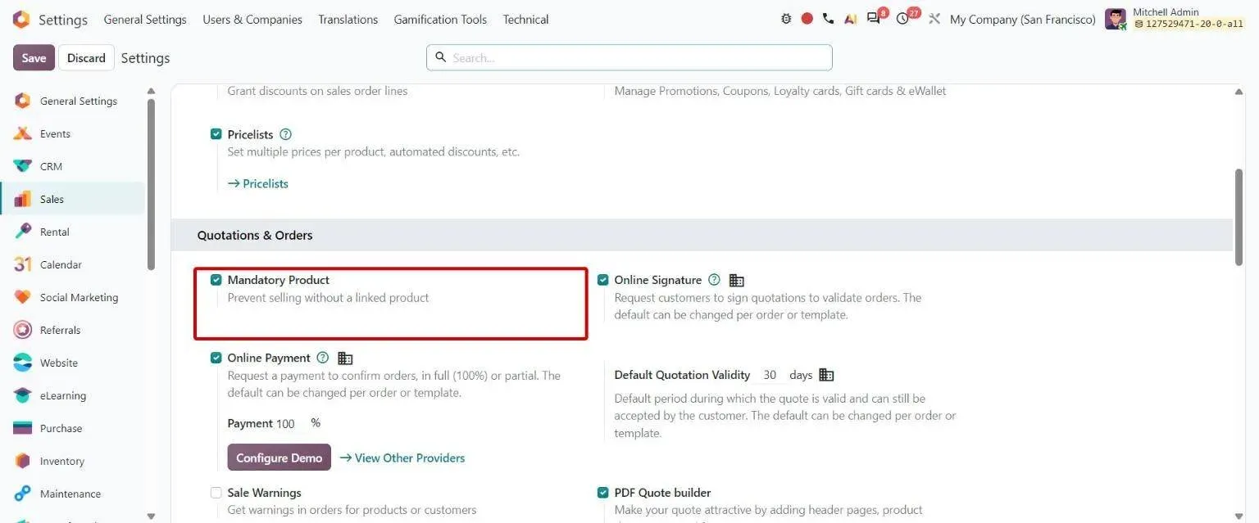Open the Technical menu
The width and height of the screenshot is (1259, 523).
pos(525,19)
